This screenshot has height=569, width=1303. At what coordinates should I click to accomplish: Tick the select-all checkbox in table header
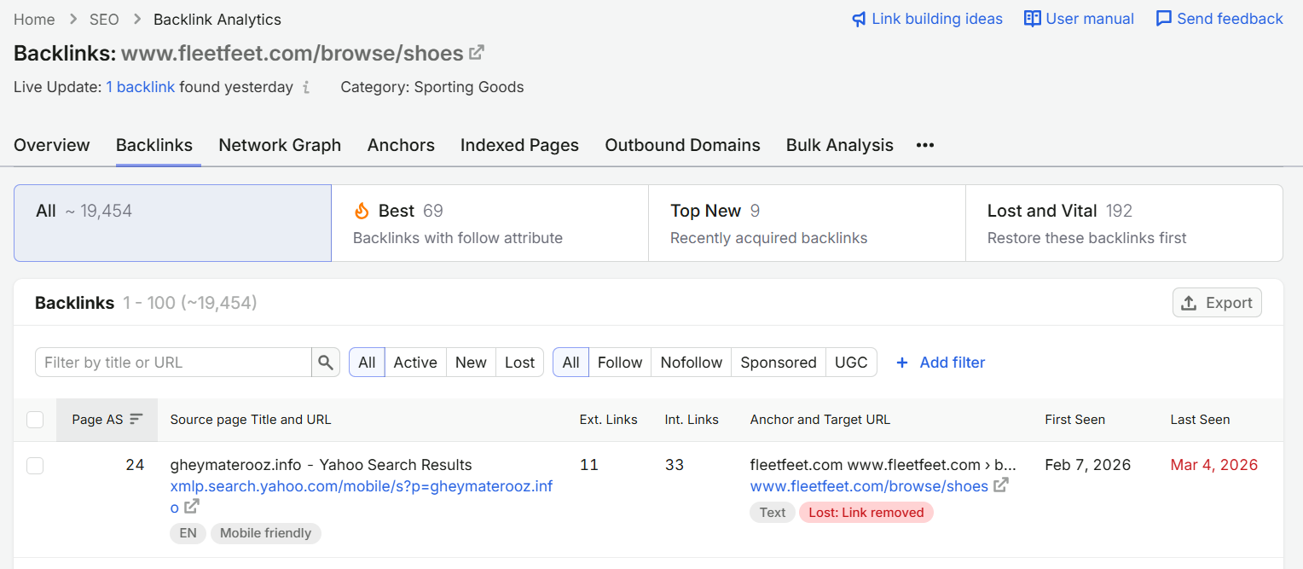coord(35,420)
